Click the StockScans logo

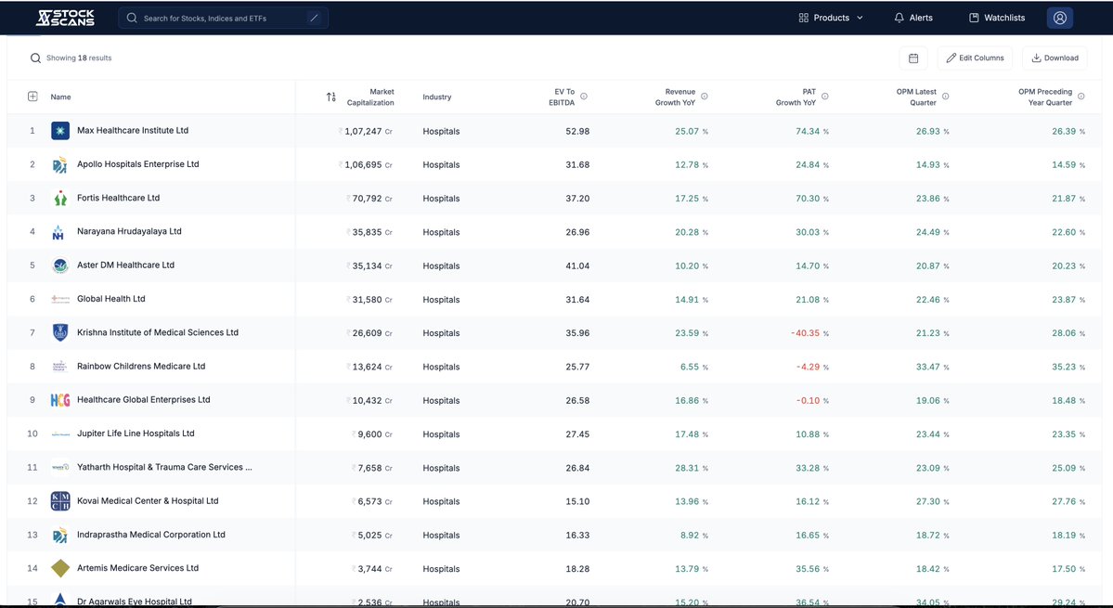pyautogui.click(x=62, y=16)
